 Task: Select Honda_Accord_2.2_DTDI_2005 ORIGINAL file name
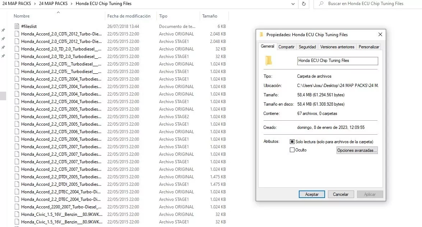coord(61,177)
